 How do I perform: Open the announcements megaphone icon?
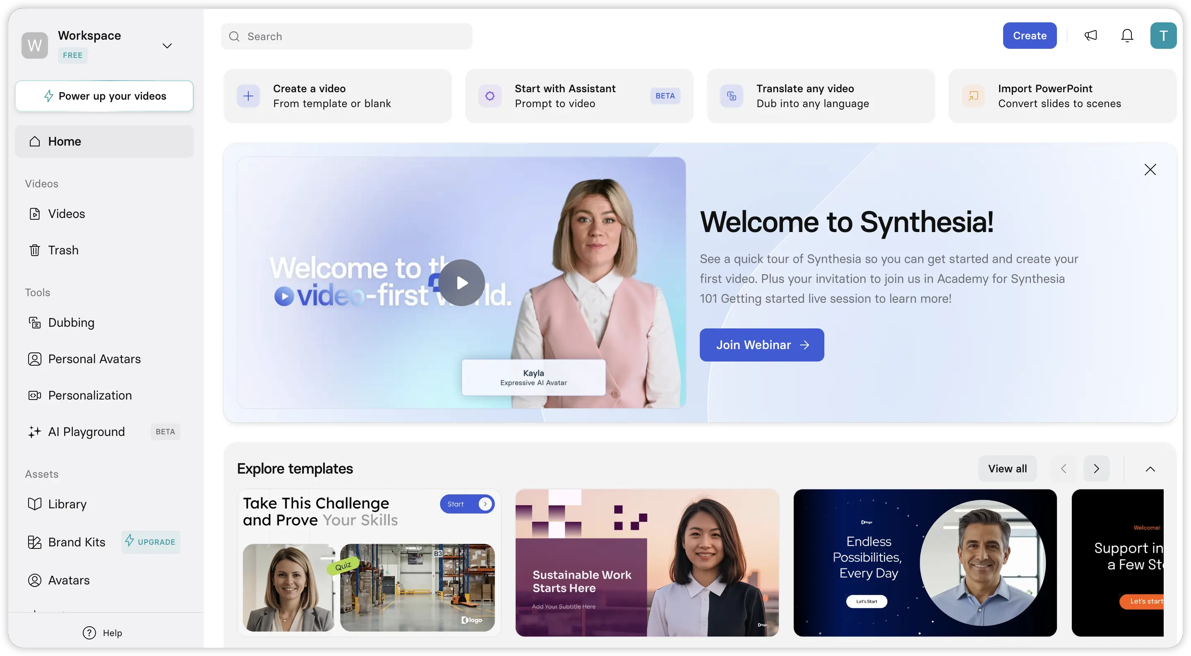click(x=1091, y=36)
